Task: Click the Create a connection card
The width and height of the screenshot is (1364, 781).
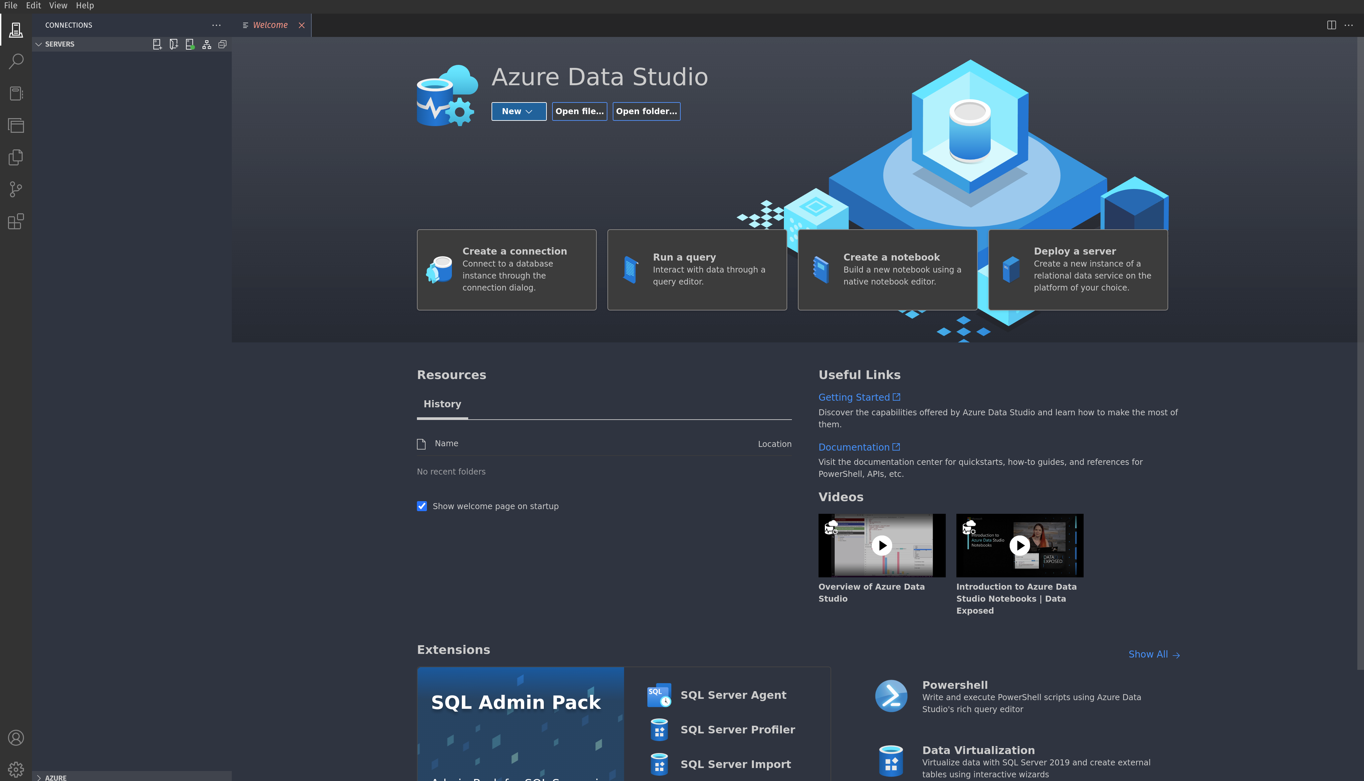Action: pyautogui.click(x=507, y=270)
